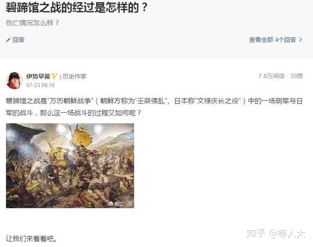This screenshot has width=313, height=247.
Task: Open the author's avatar photo
Action: pyautogui.click(x=15, y=80)
